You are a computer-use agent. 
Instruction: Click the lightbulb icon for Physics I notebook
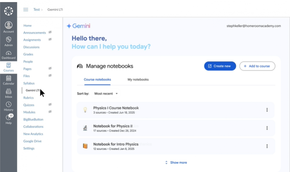(85, 110)
